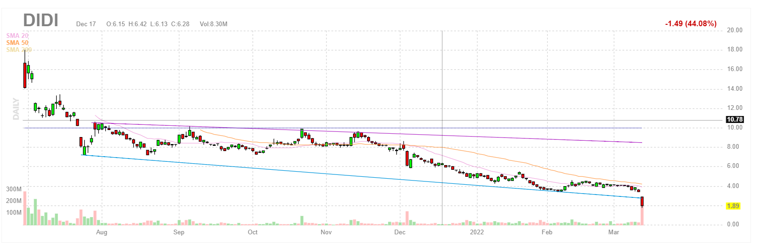
Task: Click the 12.00 price axis label
Action: click(x=735, y=108)
